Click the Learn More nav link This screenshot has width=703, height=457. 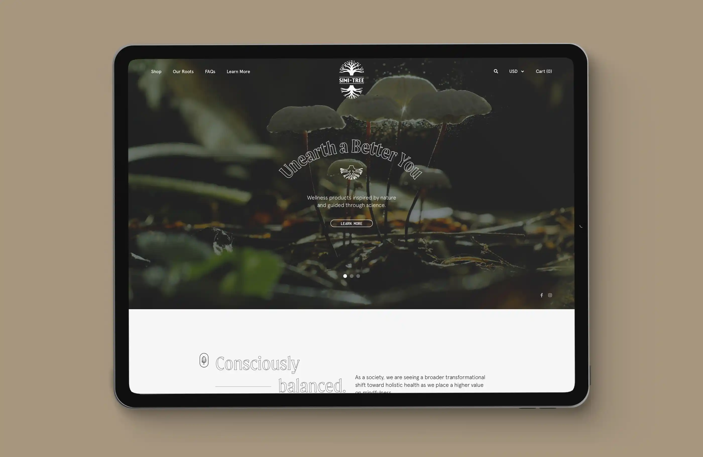pos(238,71)
